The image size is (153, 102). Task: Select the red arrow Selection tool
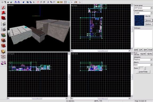pos(3,8)
